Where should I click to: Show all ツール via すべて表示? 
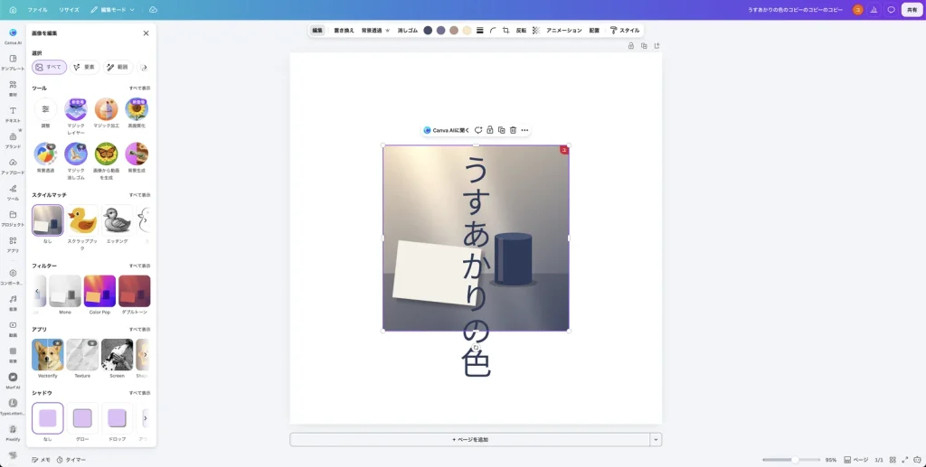(139, 89)
